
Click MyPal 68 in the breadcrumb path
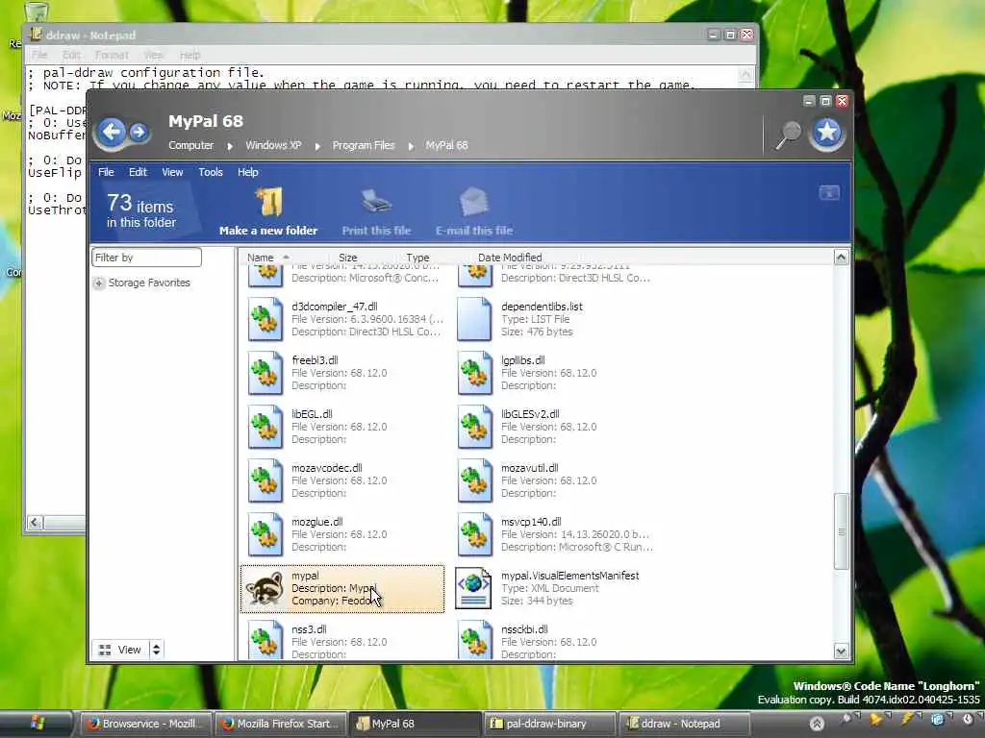coord(446,145)
